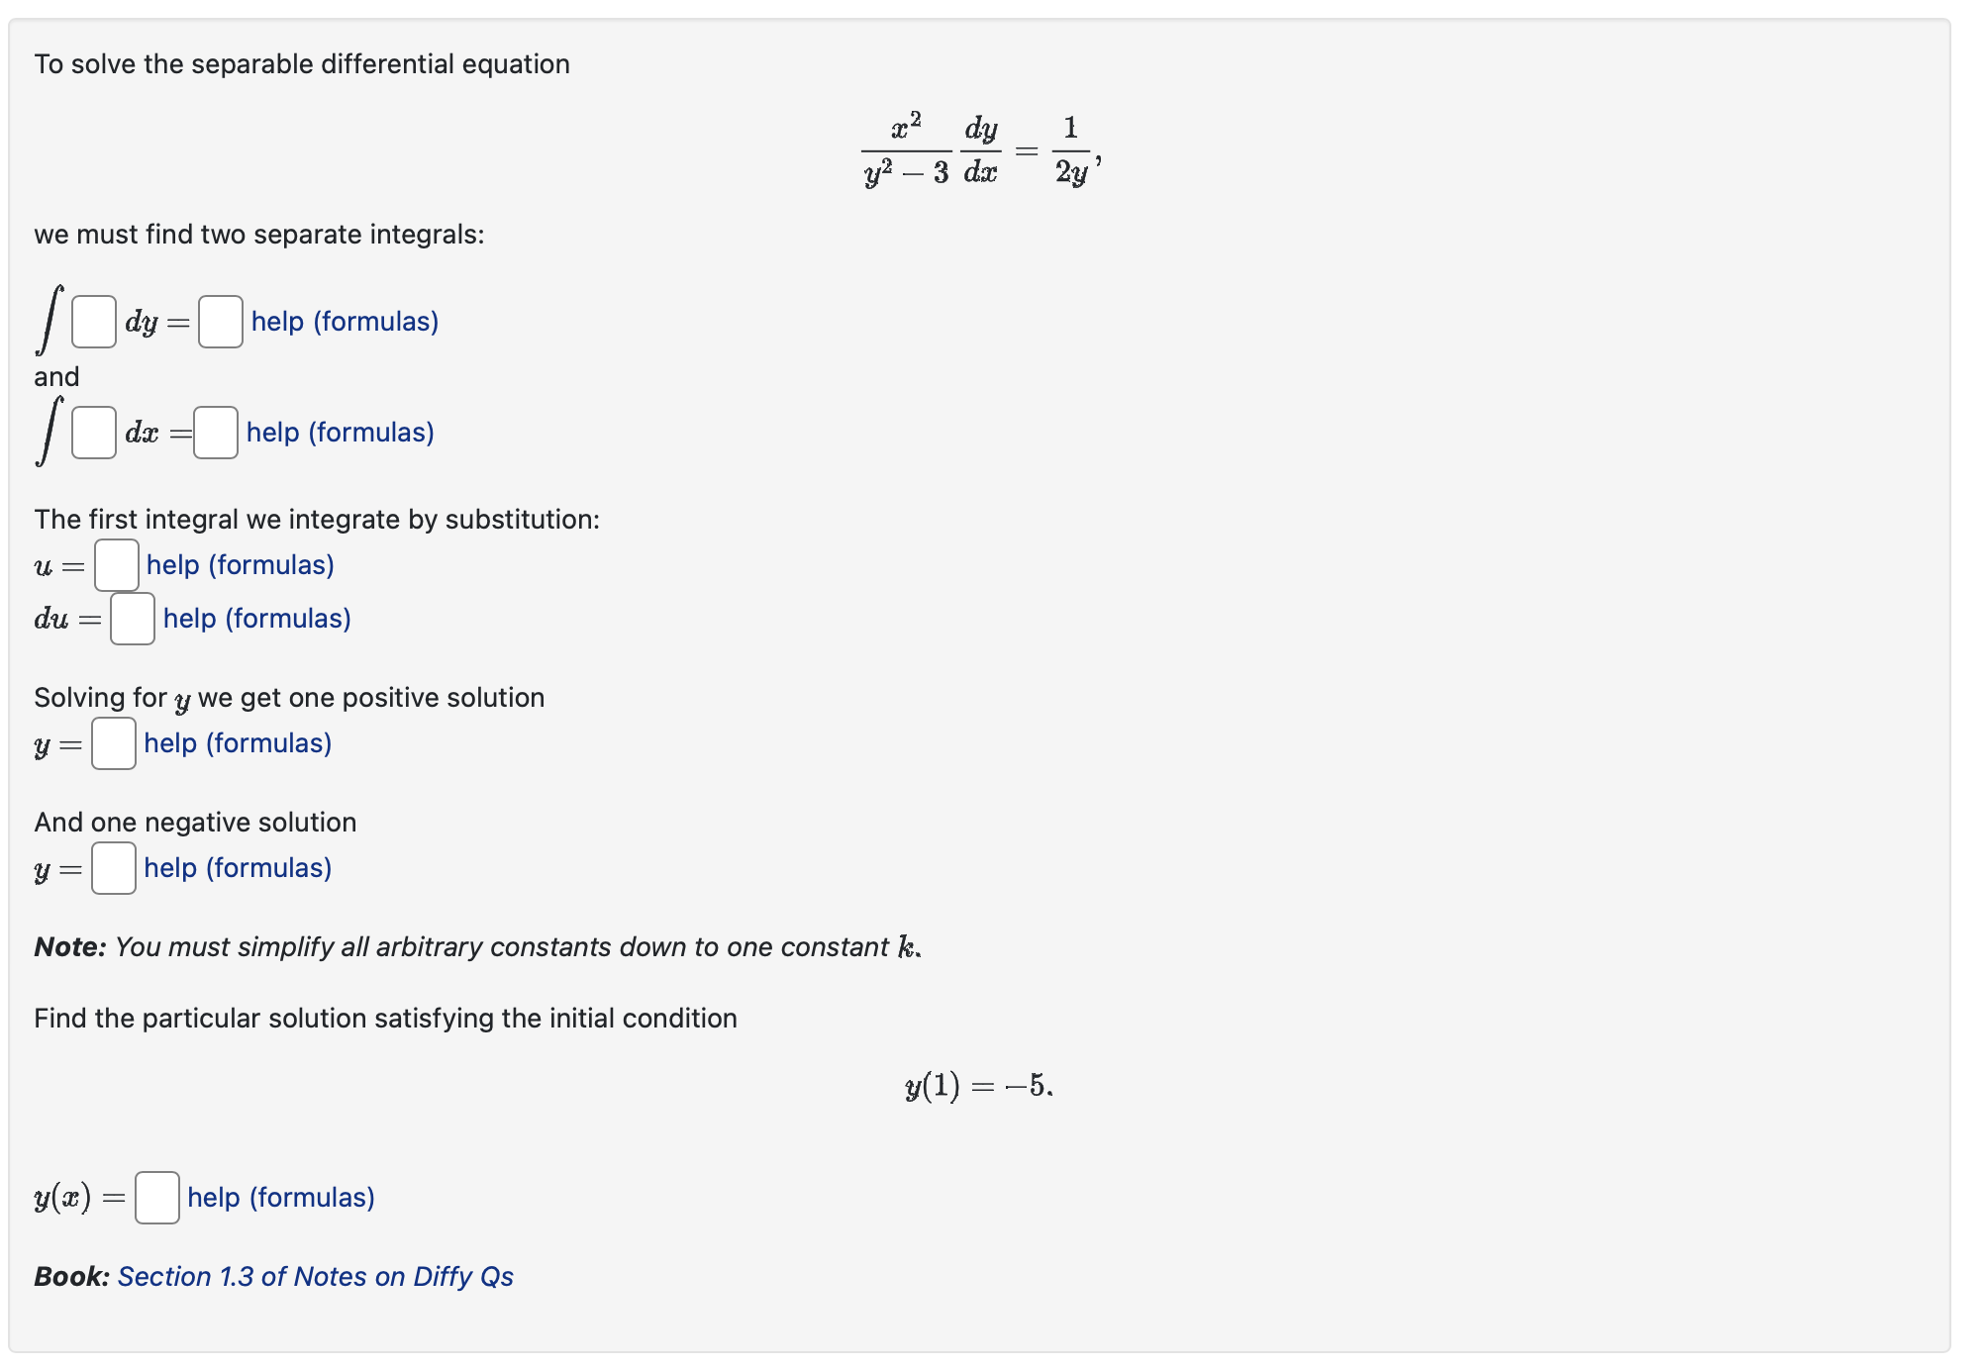Open help formulas for the negative solution
Image resolution: width=1986 pixels, height=1368 pixels.
click(x=237, y=868)
